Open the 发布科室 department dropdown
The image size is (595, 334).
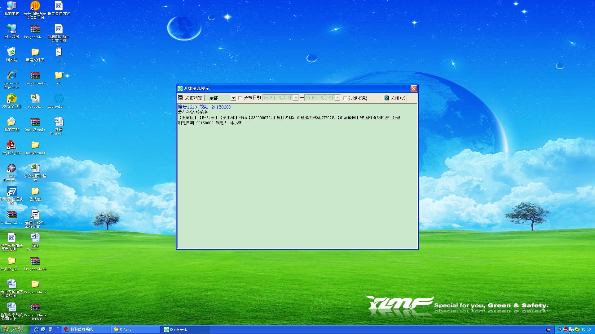tap(233, 98)
